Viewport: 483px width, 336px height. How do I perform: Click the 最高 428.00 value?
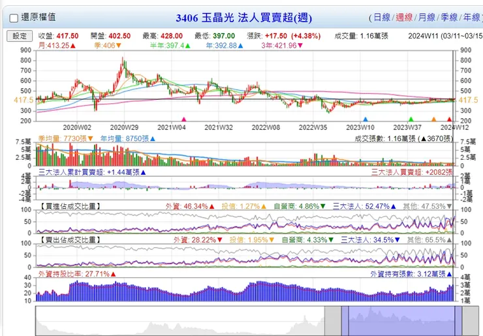tap(163, 36)
